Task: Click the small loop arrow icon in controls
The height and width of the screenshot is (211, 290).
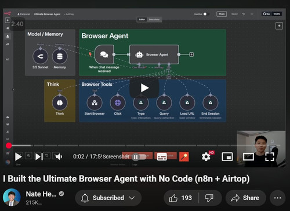Action: point(46,155)
